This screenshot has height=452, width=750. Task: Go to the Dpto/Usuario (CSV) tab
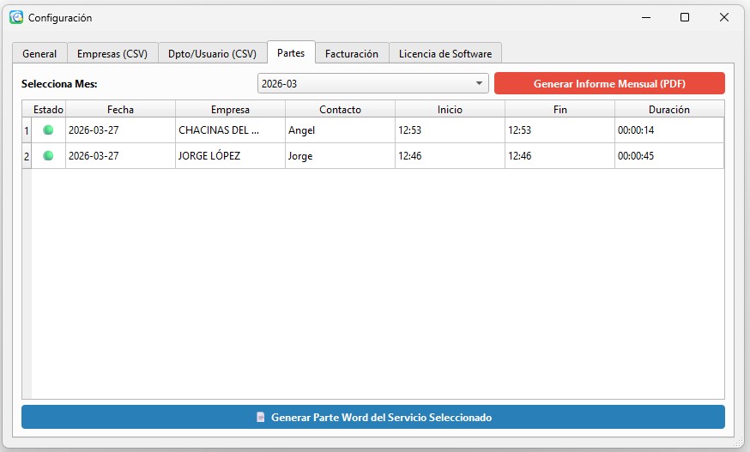coord(212,53)
